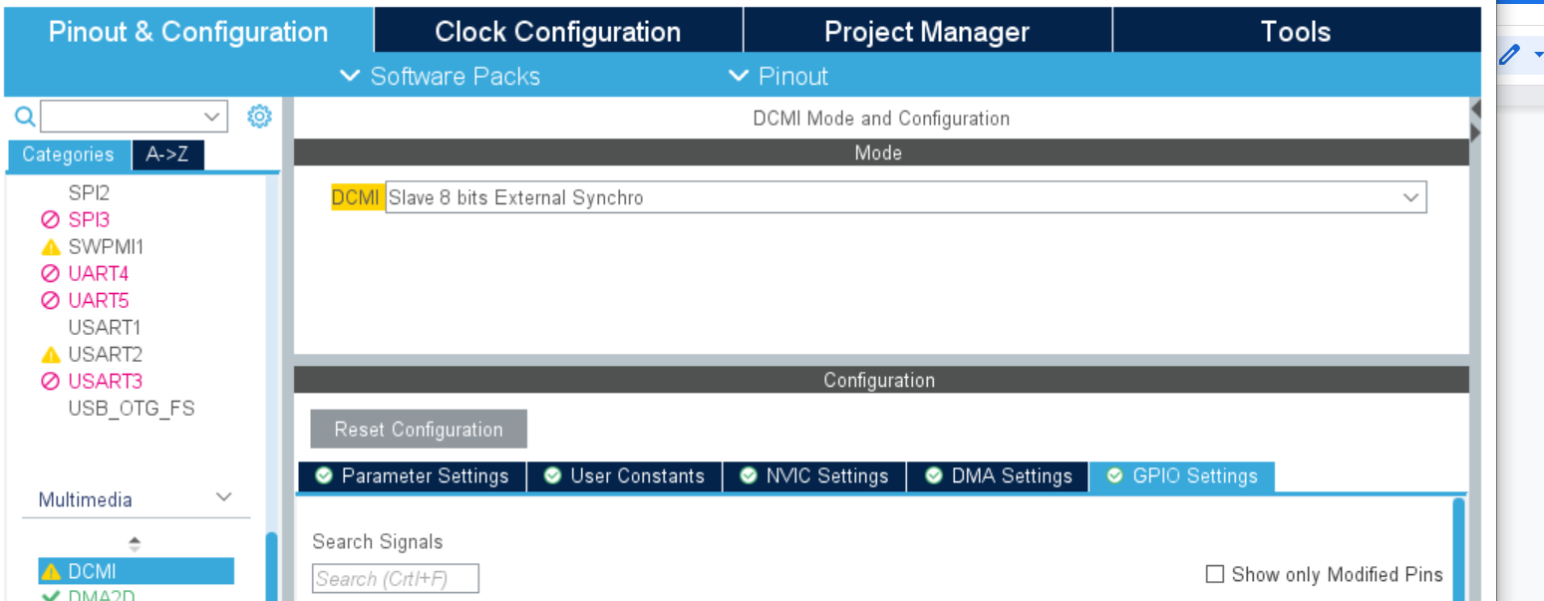Image resolution: width=1544 pixels, height=601 pixels.
Task: Click the Search Signals input field
Action: (x=396, y=578)
